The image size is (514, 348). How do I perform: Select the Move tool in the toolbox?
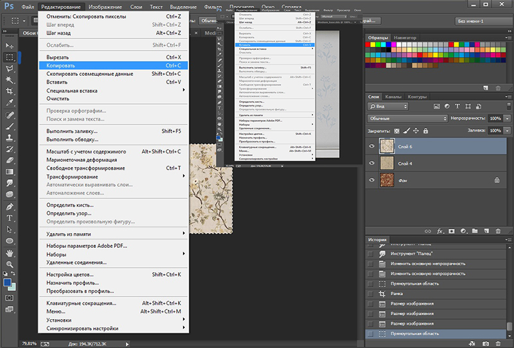(x=10, y=46)
